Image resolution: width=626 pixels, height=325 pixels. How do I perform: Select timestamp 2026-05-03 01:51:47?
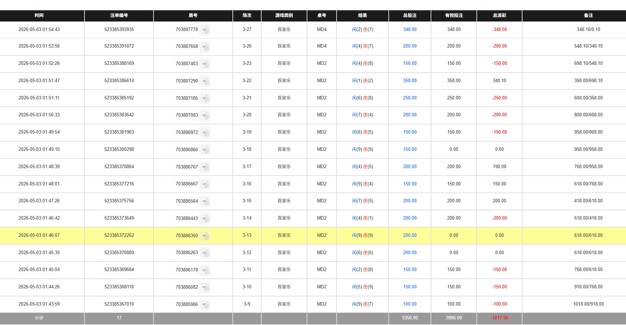(x=39, y=81)
